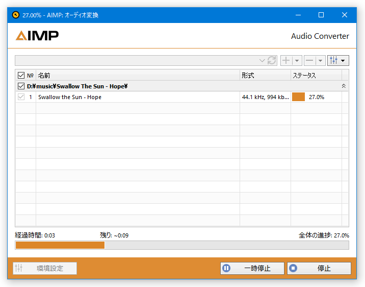Sort by 形式 column header
The height and width of the screenshot is (287, 365).
point(265,75)
